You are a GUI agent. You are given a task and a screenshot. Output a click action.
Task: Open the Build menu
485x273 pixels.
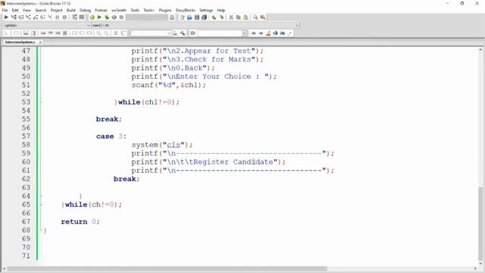click(70, 10)
